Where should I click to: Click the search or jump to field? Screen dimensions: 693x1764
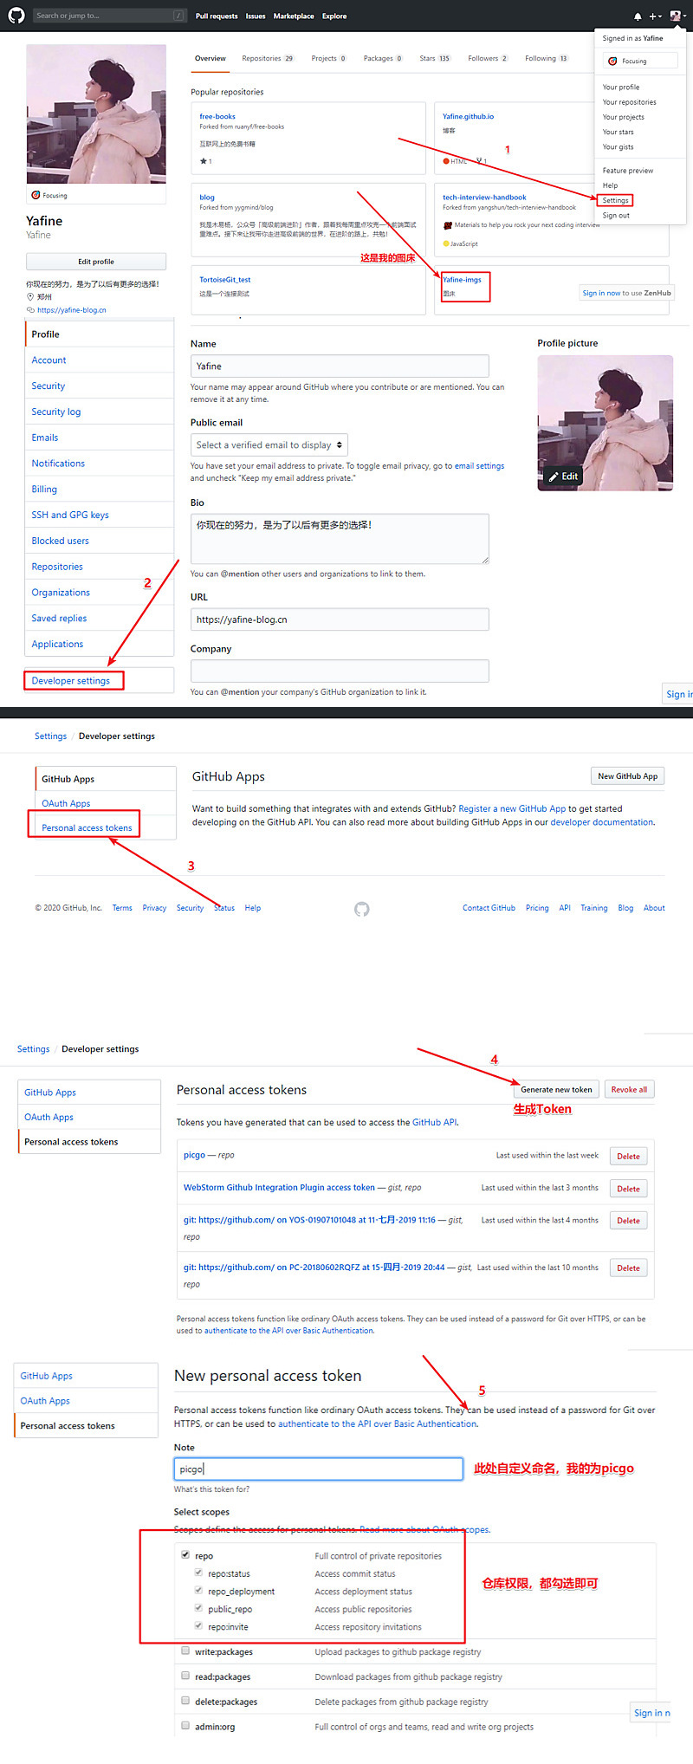pos(108,16)
